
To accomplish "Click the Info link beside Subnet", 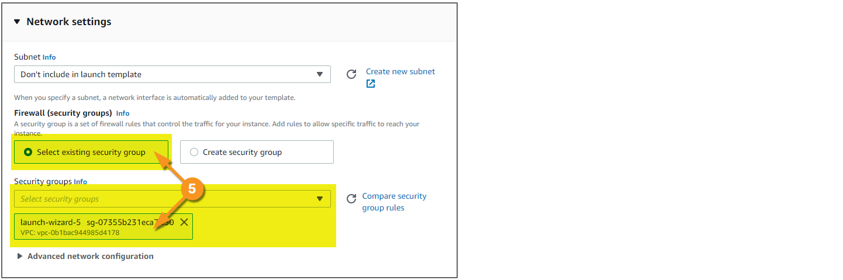I will (49, 57).
